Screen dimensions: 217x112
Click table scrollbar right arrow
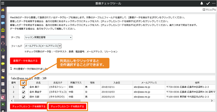(212, 101)
